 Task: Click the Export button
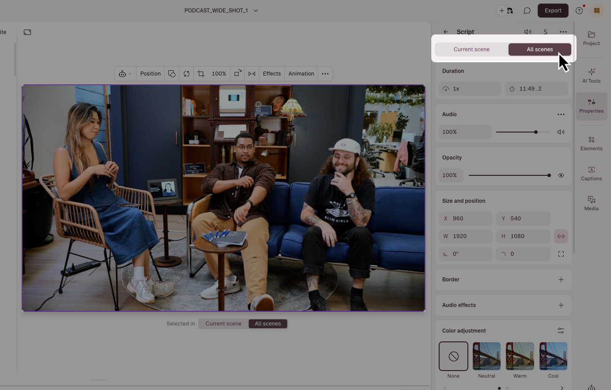[x=553, y=10]
